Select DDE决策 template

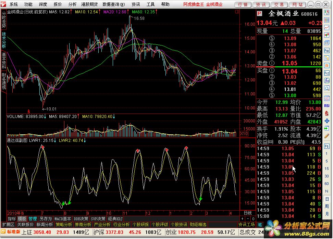point(81,219)
